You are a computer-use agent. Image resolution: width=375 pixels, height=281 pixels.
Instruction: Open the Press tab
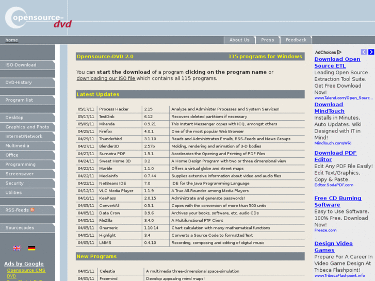(x=268, y=40)
